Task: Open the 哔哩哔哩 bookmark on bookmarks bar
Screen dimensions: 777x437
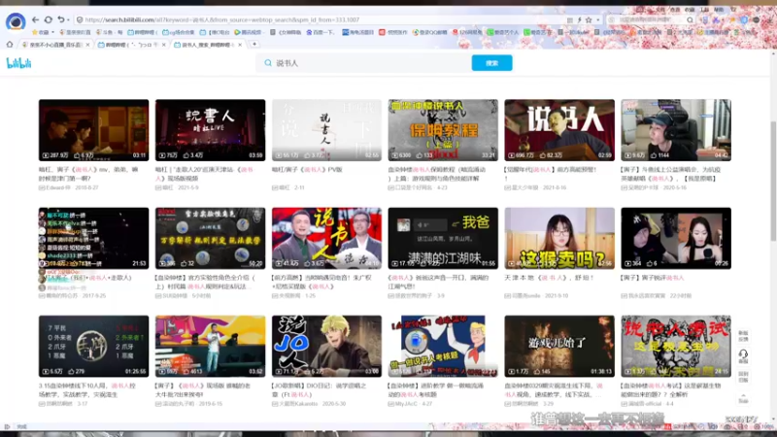Action: pos(142,32)
